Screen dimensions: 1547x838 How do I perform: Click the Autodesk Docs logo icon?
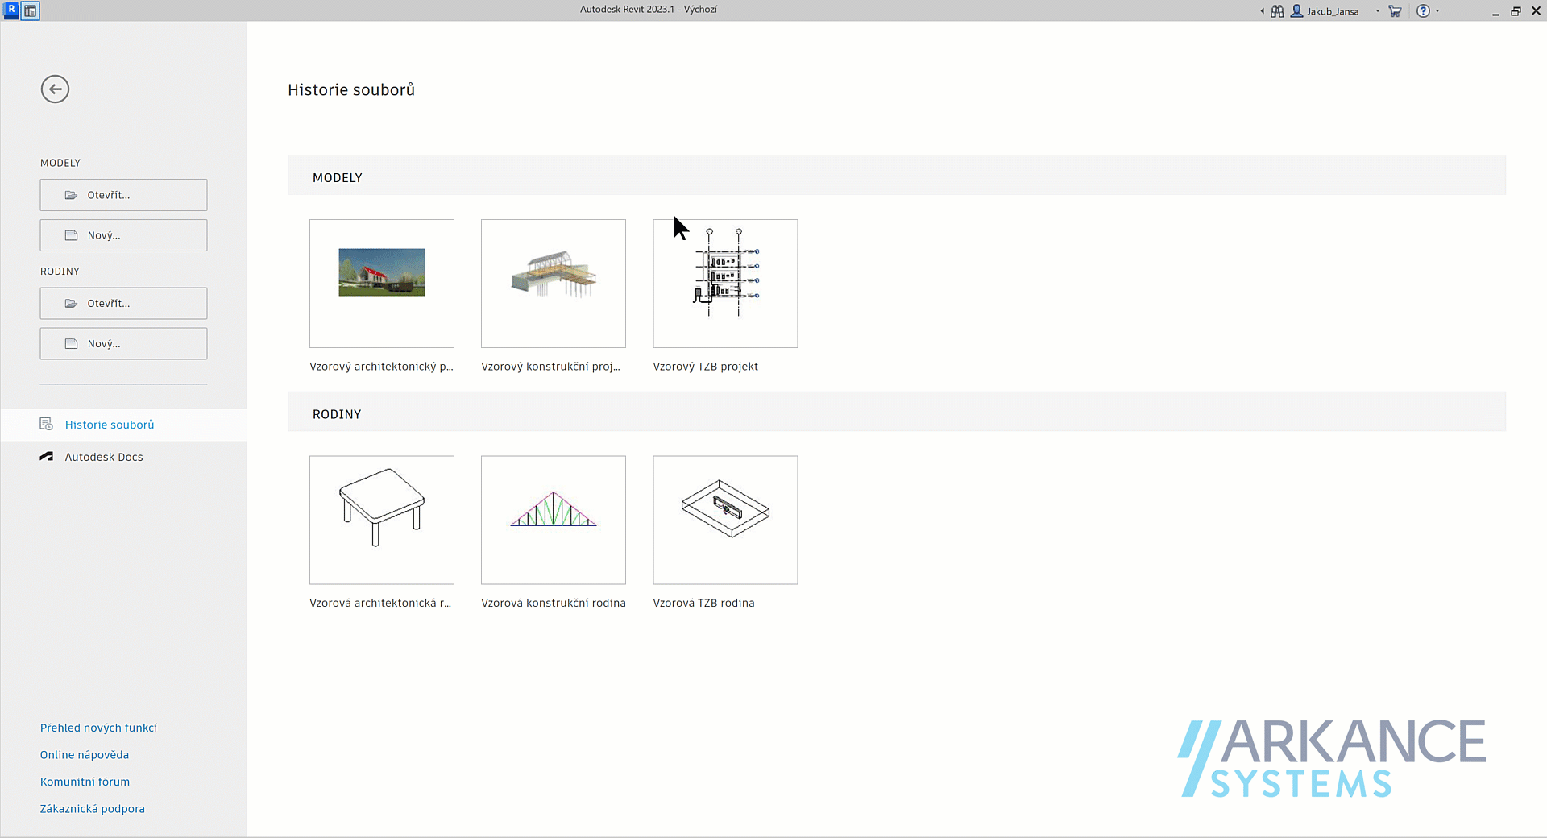[x=47, y=456]
